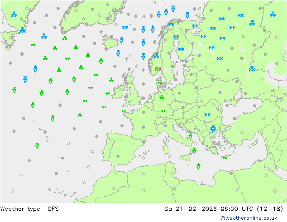Click the 'Sa 21-02-2026 06:00 UTC (12+18)' timestamp
Image resolution: width=287 pixels, height=222 pixels.
pyautogui.click(x=224, y=208)
